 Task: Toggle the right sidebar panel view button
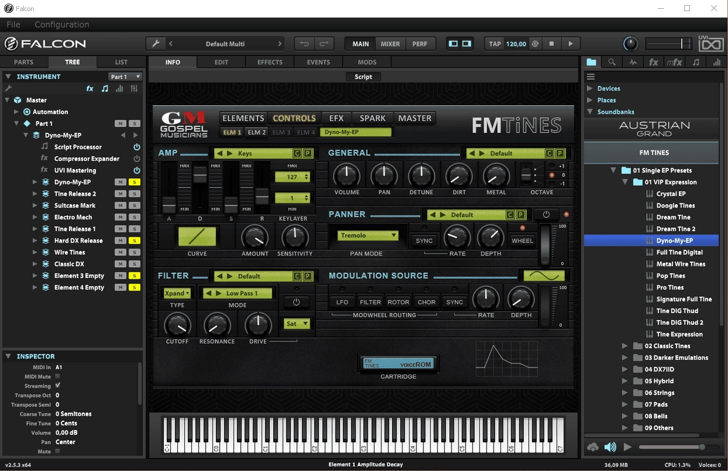tap(467, 44)
